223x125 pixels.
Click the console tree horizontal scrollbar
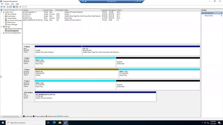11,117
